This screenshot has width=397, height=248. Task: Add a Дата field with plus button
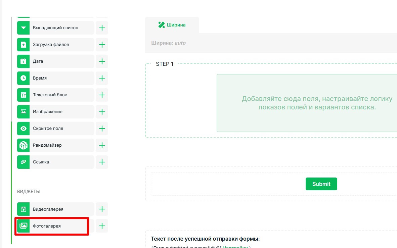pyautogui.click(x=102, y=61)
